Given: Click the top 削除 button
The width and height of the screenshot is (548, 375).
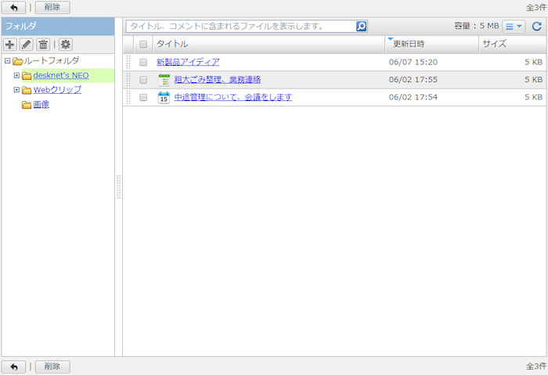Looking at the screenshot, I should [52, 7].
